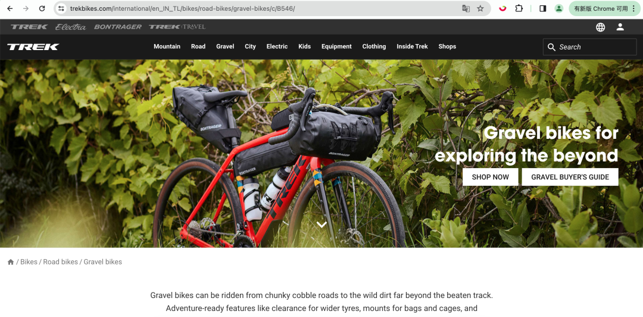Click the home icon in breadcrumb

(11, 262)
